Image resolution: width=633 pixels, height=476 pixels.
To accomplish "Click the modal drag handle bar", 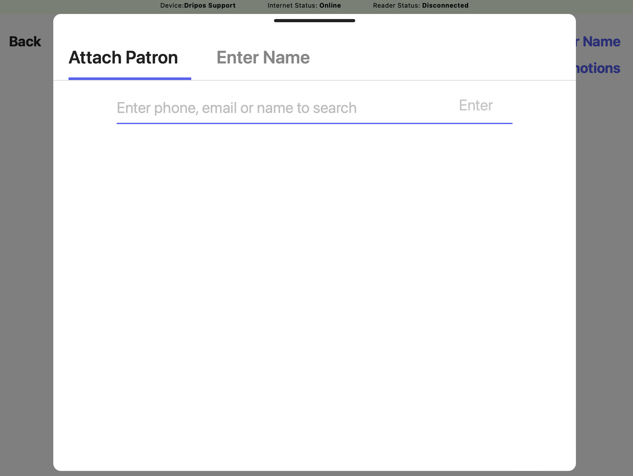I will coord(314,21).
